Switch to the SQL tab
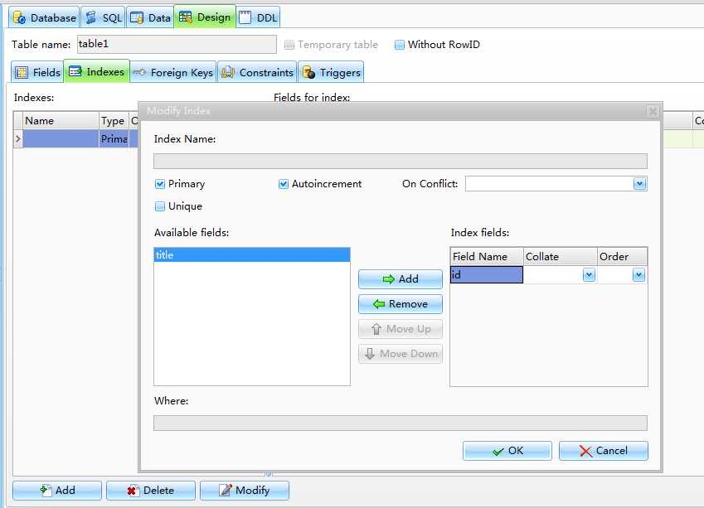704x508 pixels. (x=104, y=17)
